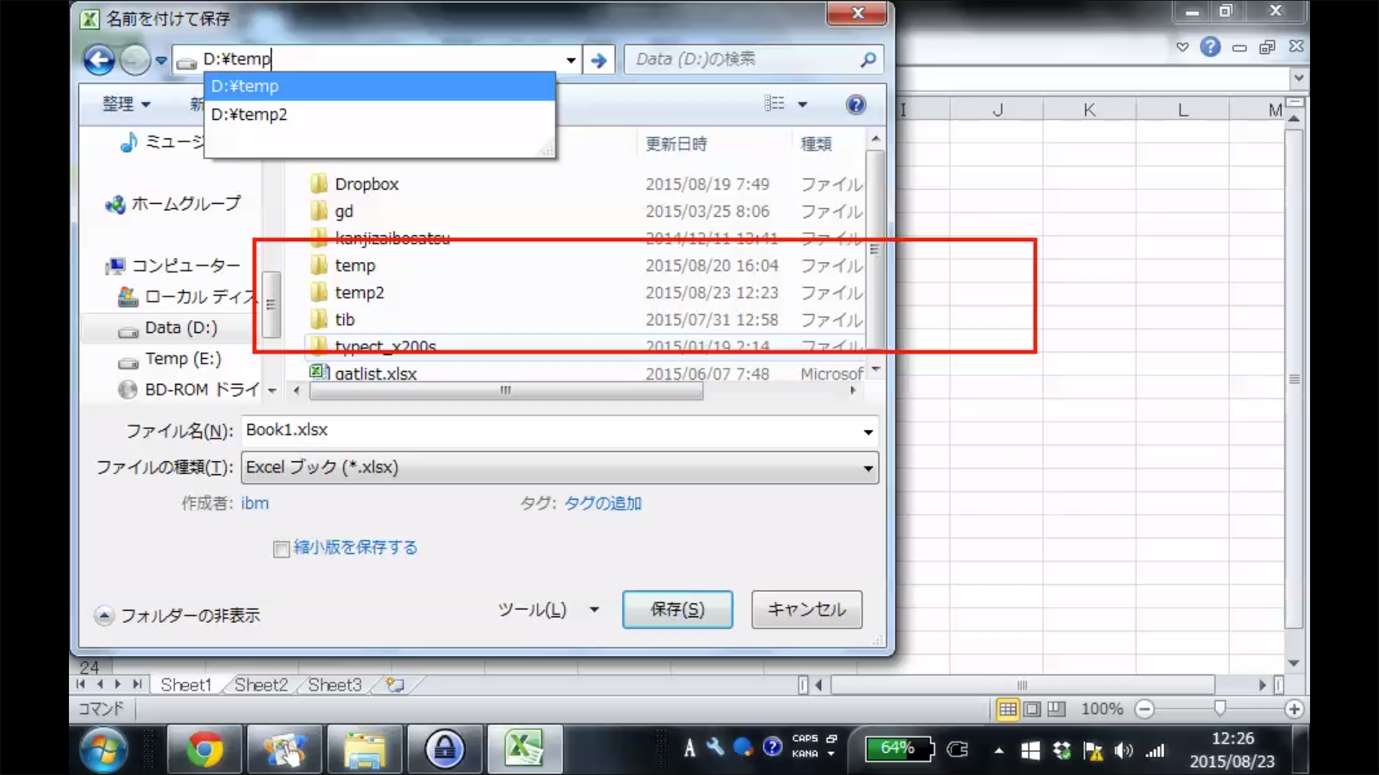
Task: Enable the save thumbnail checkbox
Action: point(282,549)
